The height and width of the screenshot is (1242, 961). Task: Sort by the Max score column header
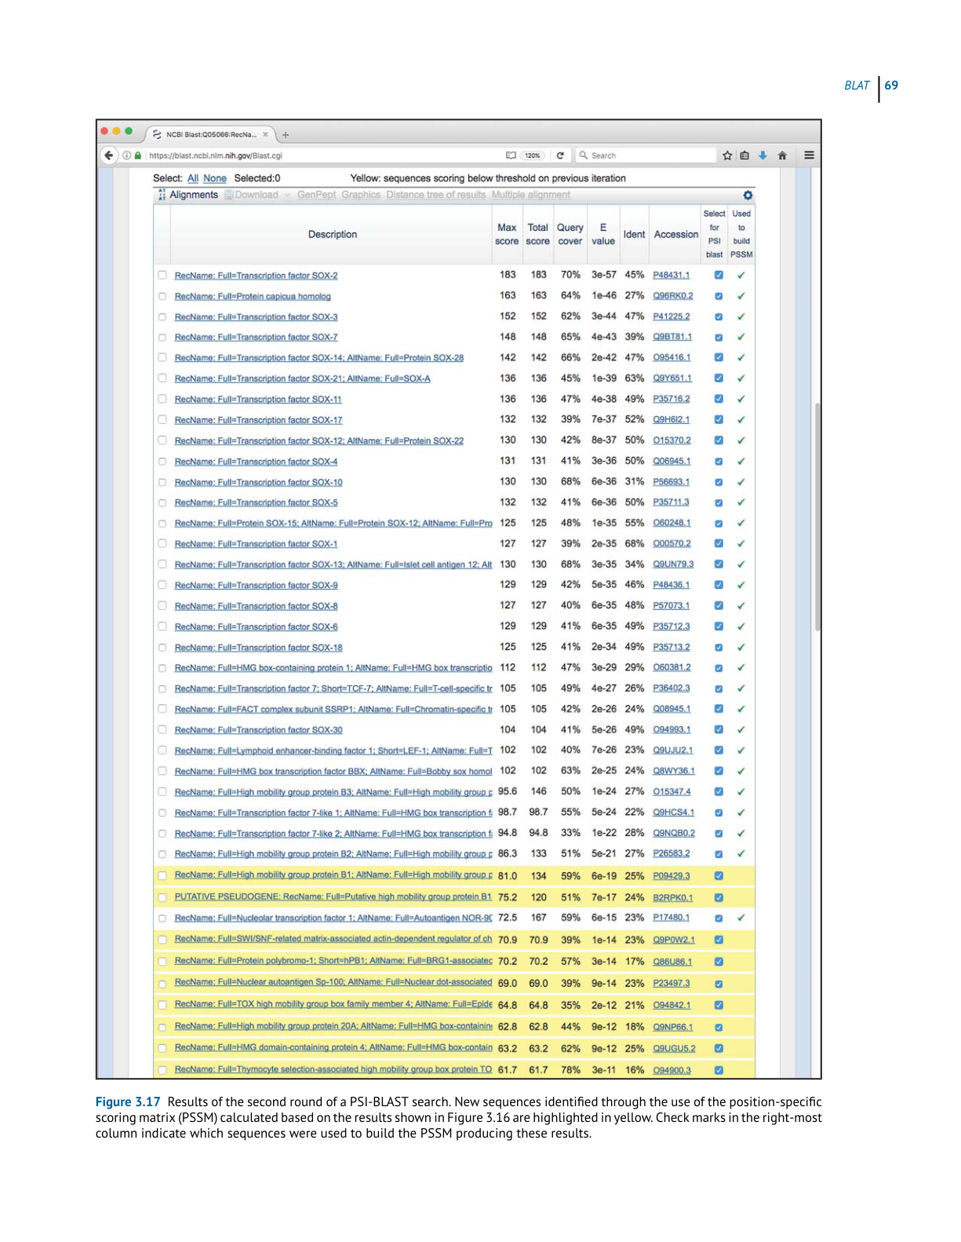(x=507, y=235)
